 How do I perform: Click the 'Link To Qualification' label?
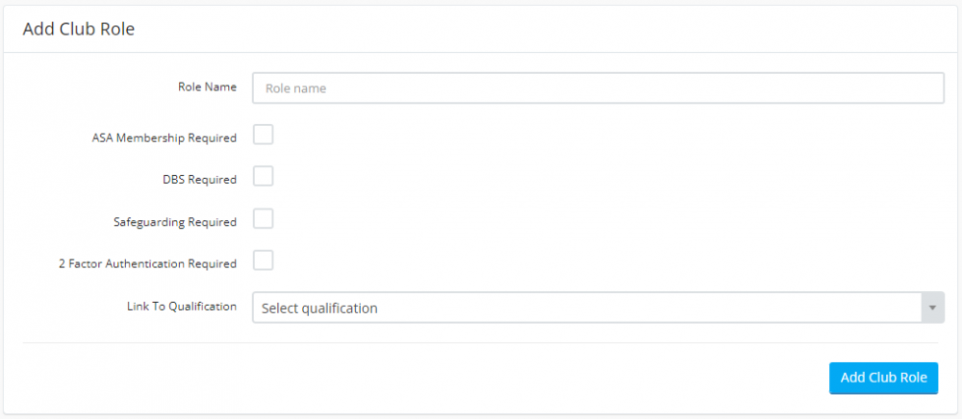click(x=182, y=307)
